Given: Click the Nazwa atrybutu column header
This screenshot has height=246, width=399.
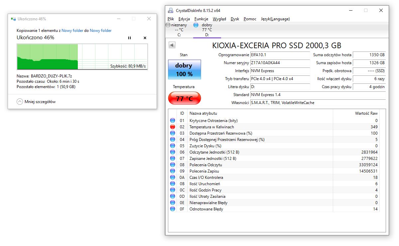Looking at the screenshot, I should pos(260,113).
